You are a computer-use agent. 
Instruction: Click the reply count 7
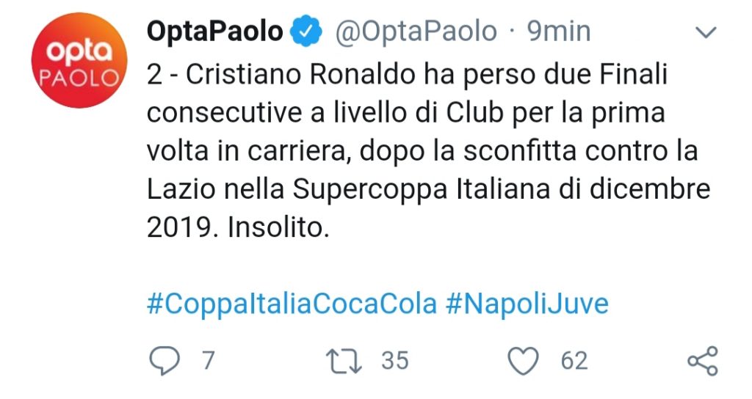click(x=208, y=360)
